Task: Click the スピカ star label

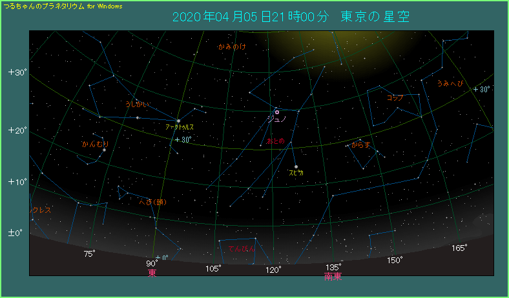Action: coord(296,173)
